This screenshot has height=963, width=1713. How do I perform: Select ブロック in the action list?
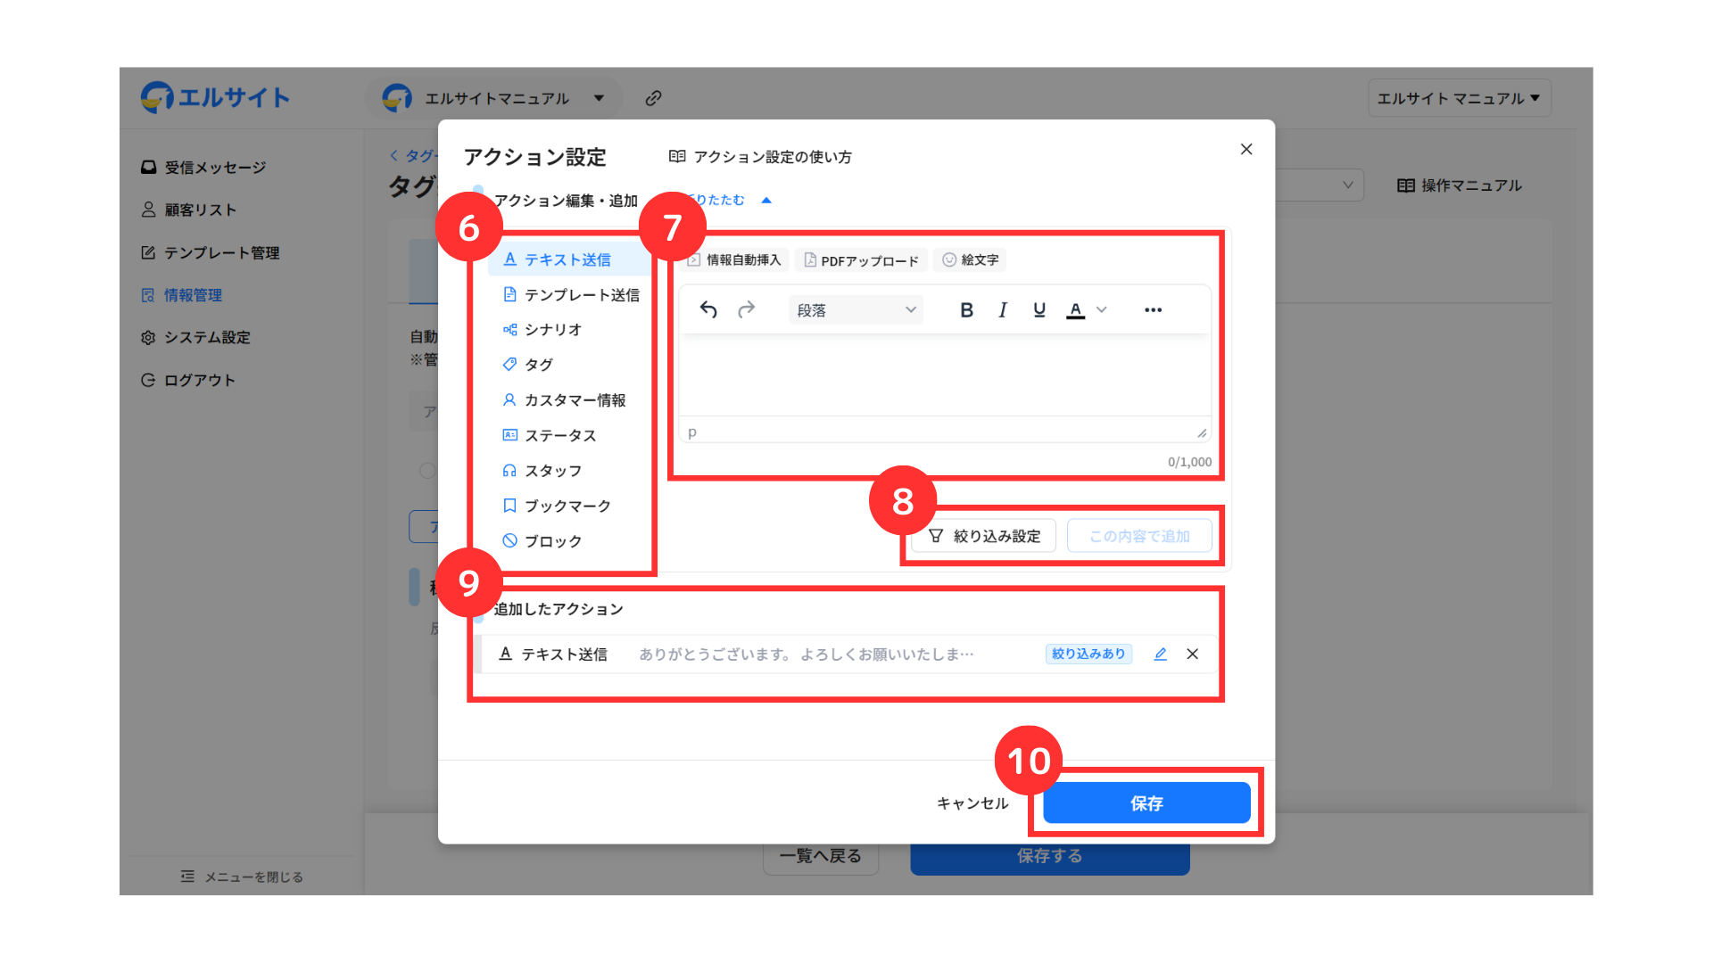tap(552, 541)
